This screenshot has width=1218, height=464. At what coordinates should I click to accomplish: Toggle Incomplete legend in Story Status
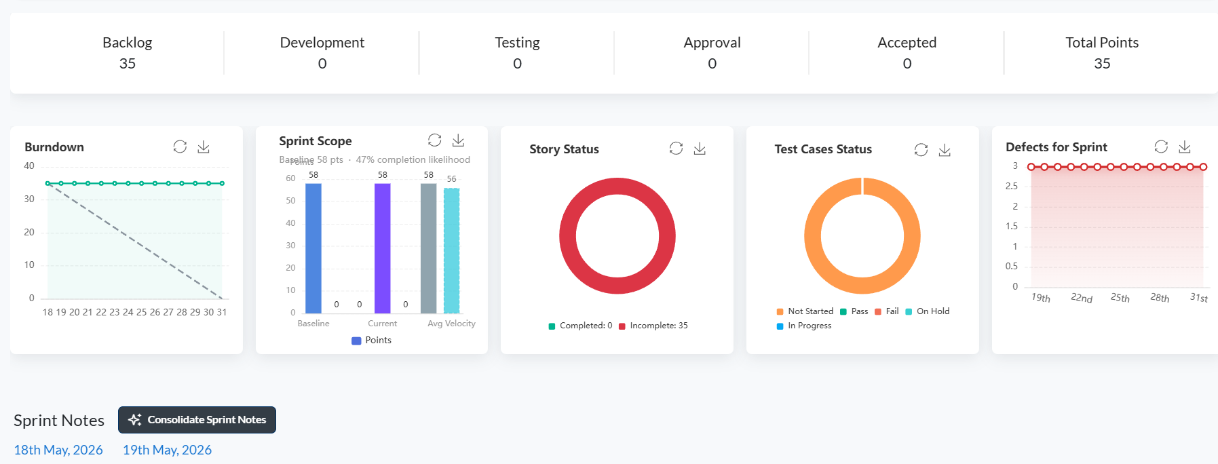pyautogui.click(x=653, y=326)
